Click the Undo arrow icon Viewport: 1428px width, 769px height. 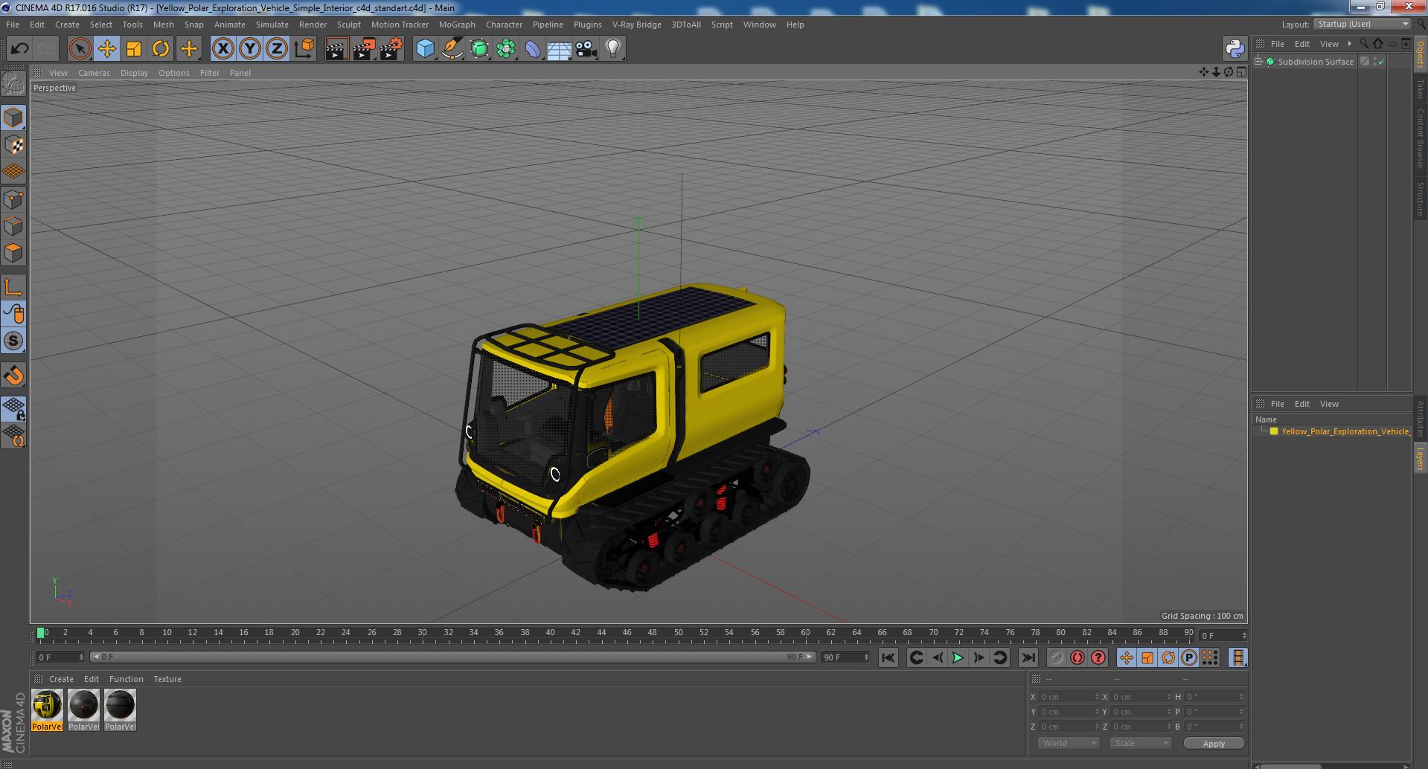pyautogui.click(x=19, y=49)
